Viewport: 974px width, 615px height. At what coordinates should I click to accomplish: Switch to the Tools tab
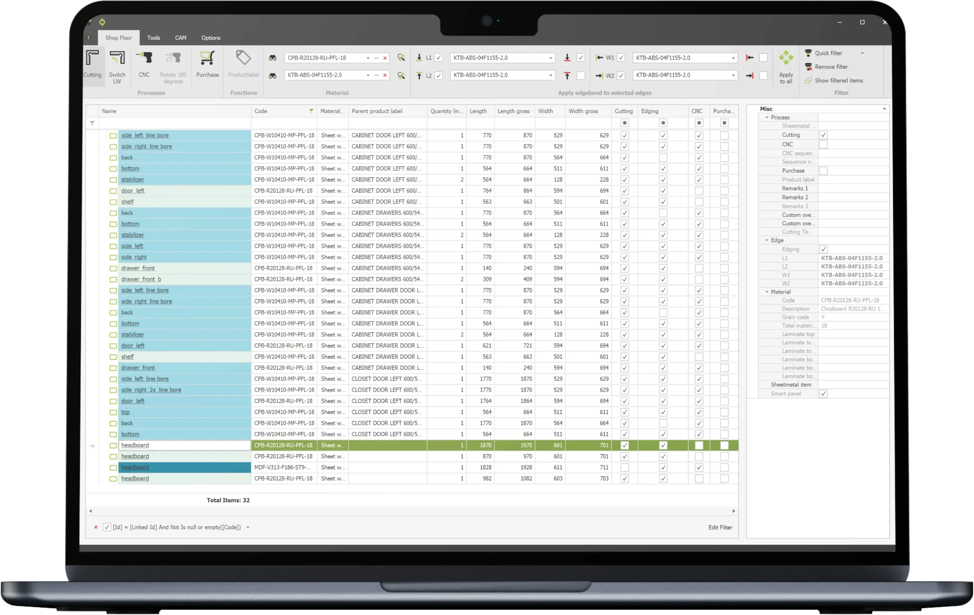153,38
